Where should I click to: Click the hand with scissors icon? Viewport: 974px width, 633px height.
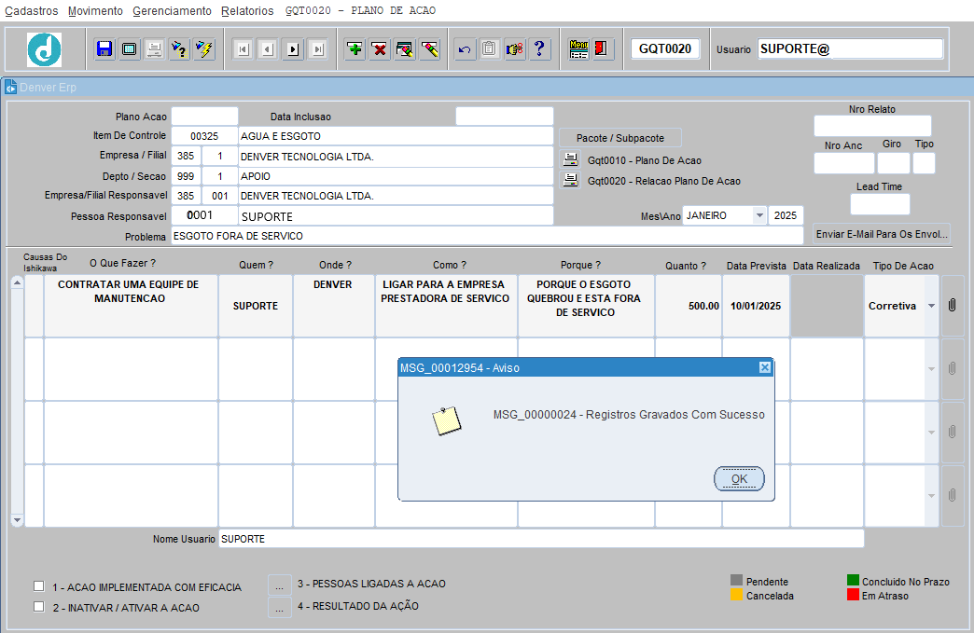(x=514, y=49)
